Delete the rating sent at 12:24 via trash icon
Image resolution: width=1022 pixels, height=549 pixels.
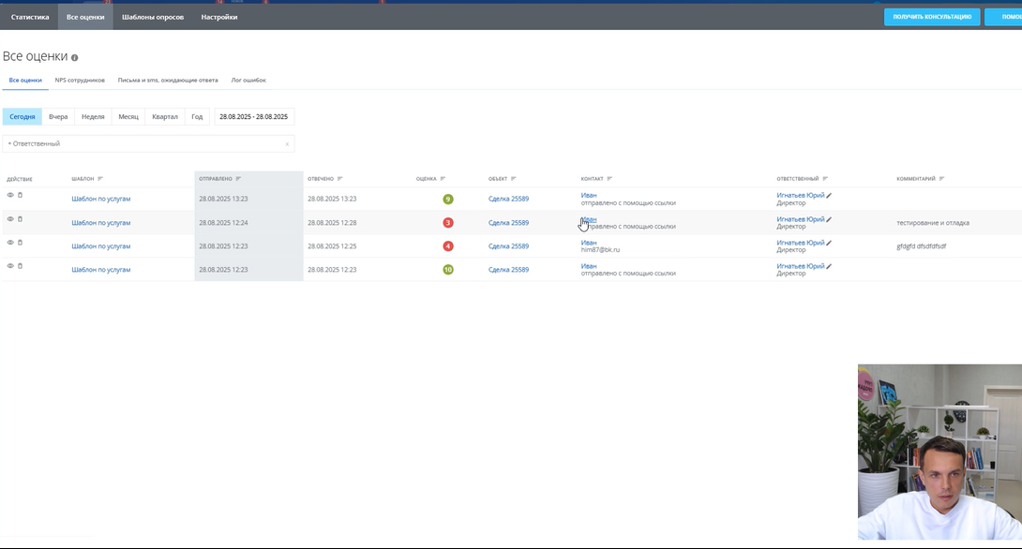coord(20,219)
